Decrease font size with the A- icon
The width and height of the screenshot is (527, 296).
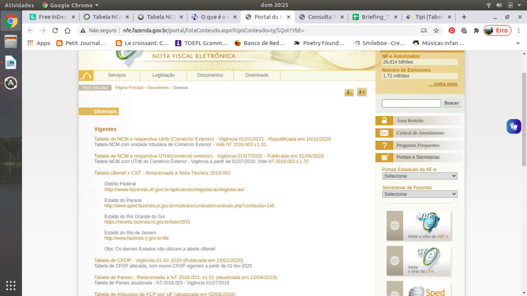tap(349, 92)
